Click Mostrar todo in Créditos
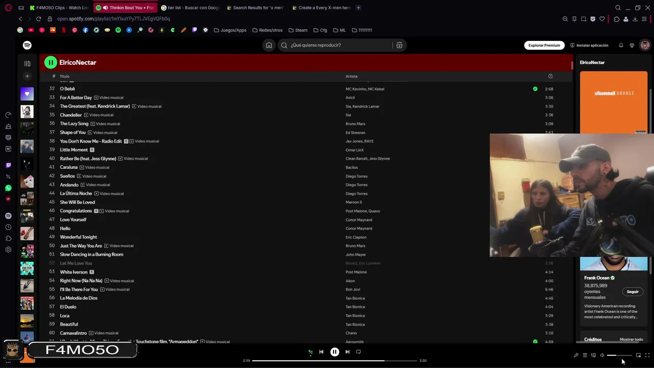Image resolution: width=654 pixels, height=368 pixels. point(632,339)
